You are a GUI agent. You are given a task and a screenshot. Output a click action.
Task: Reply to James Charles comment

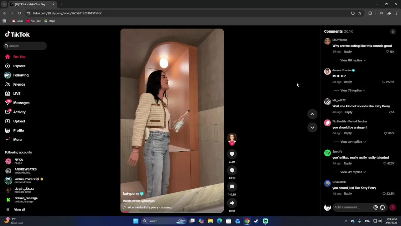click(348, 82)
